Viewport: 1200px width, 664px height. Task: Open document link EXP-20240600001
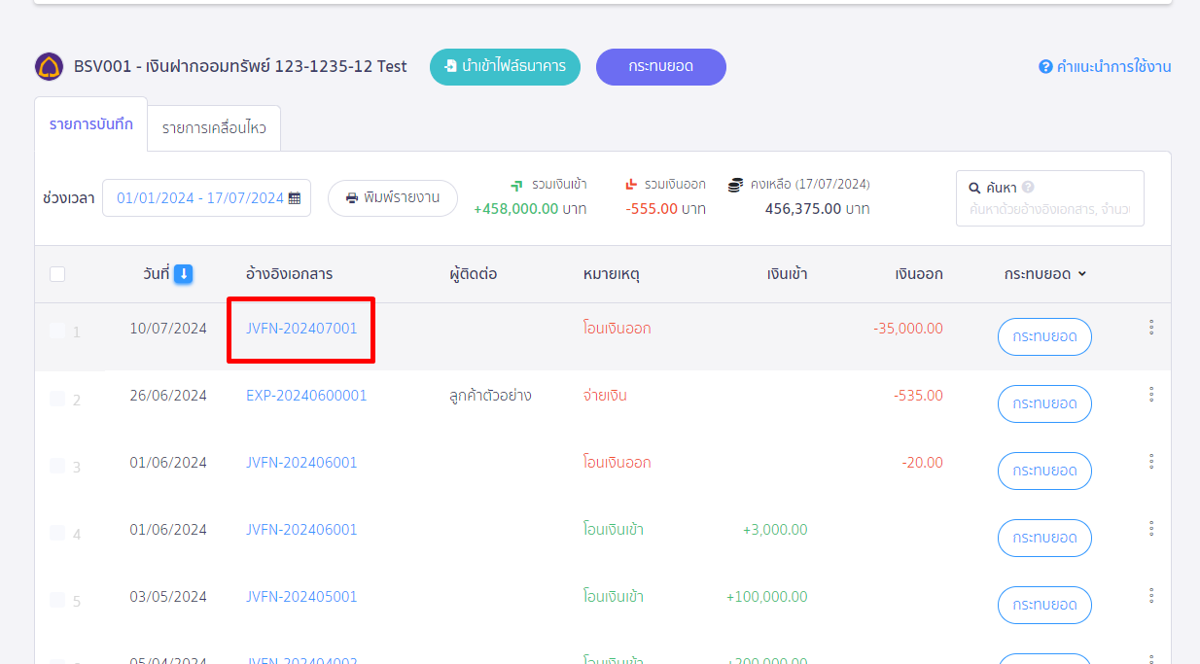(306, 396)
